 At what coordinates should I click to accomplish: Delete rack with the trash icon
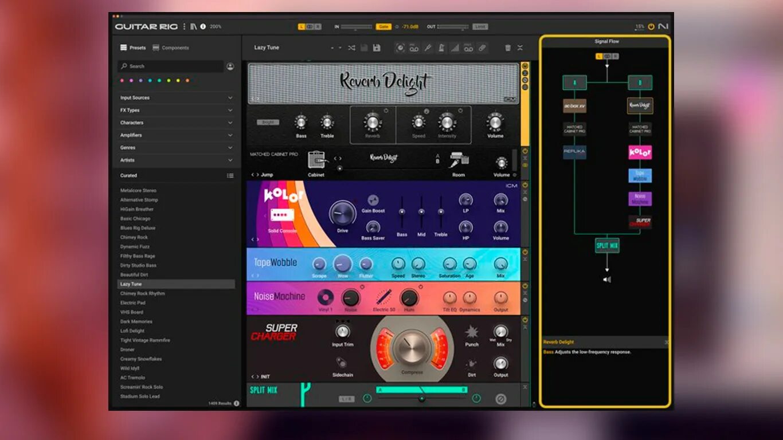click(508, 48)
